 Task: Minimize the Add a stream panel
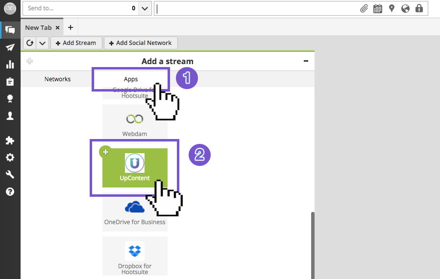[x=306, y=61]
